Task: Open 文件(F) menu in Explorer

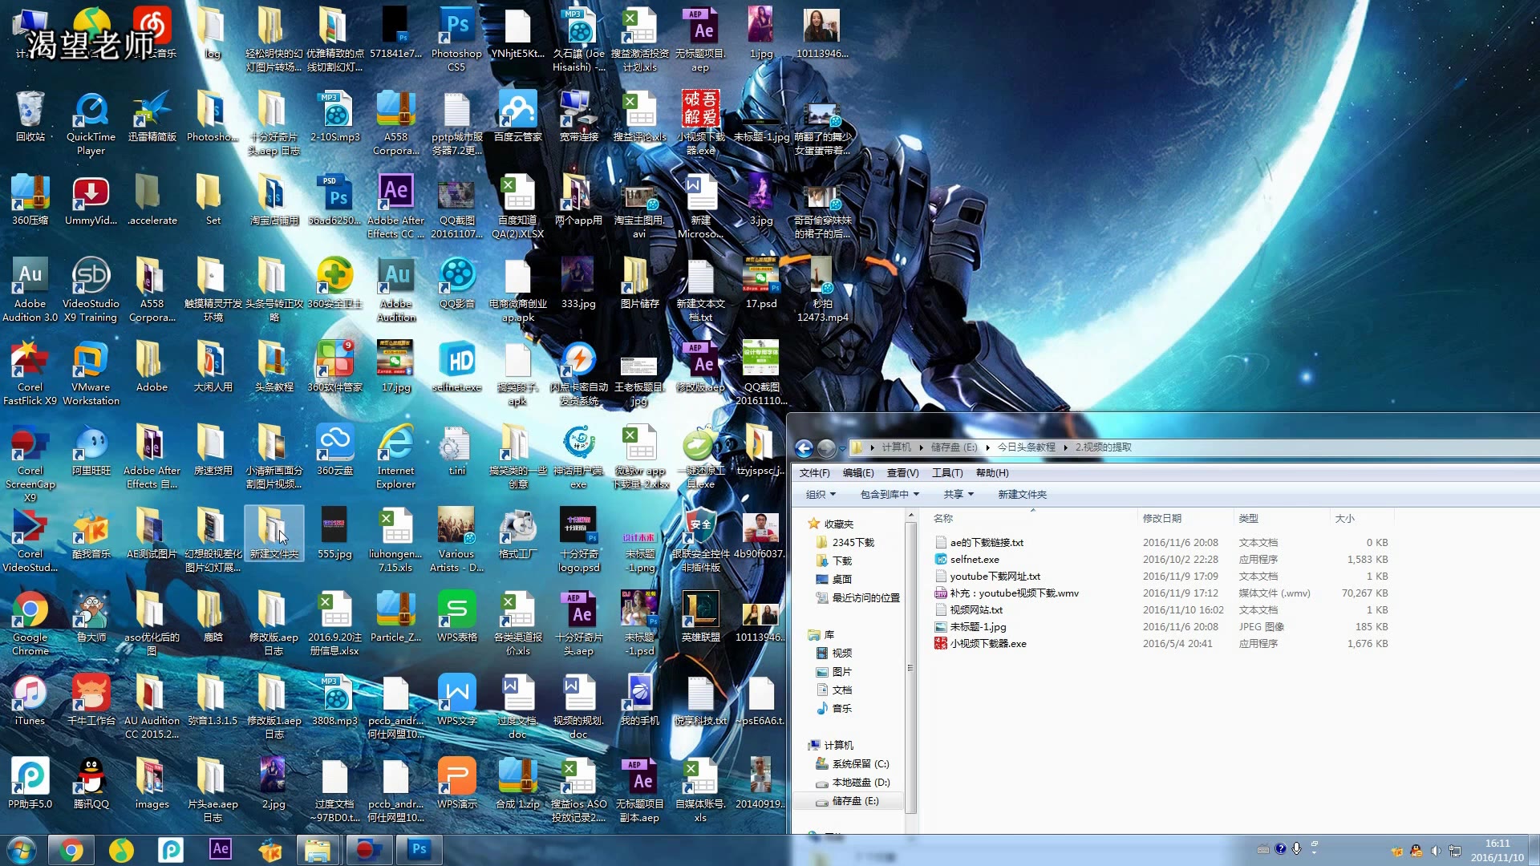Action: 814,473
